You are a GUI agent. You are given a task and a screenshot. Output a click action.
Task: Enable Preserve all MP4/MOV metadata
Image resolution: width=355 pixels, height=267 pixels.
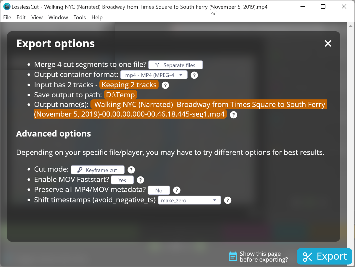(159, 190)
